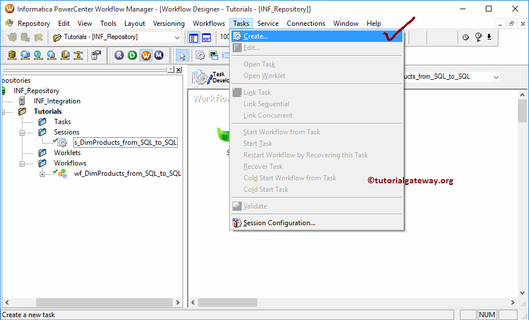Click the Task Developer icon

click(202, 77)
